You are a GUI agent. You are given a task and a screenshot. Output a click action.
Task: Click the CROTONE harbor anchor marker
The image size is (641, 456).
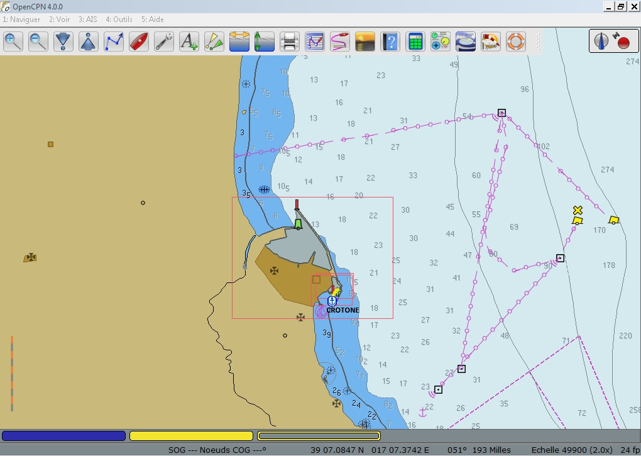click(x=332, y=301)
